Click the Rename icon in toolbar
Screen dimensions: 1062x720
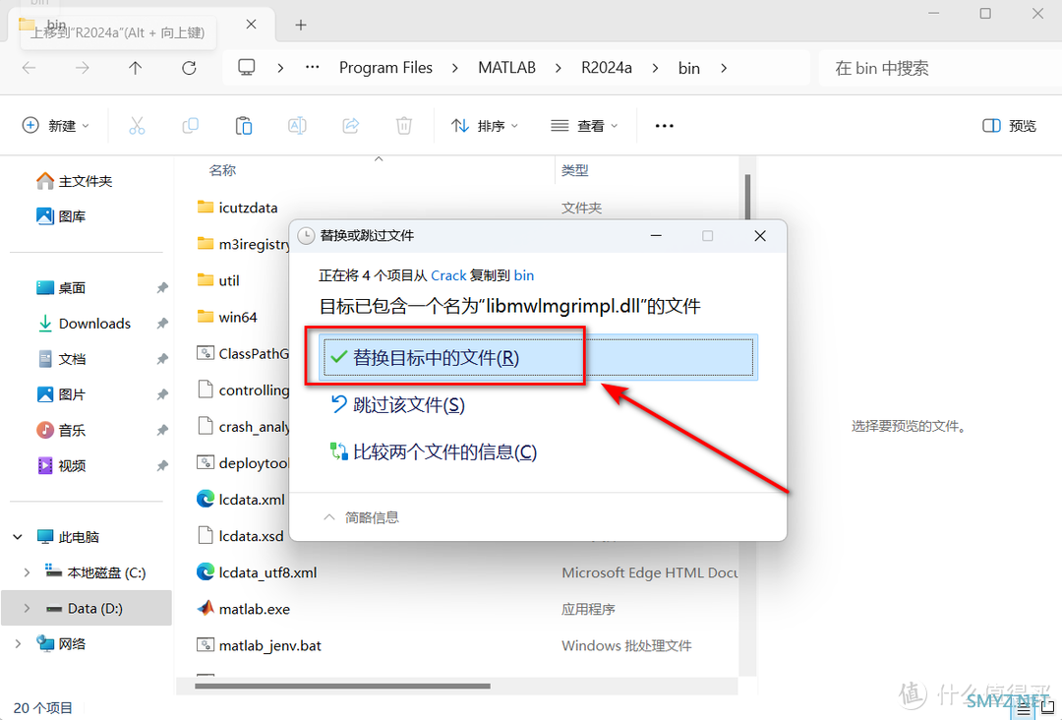coord(297,125)
